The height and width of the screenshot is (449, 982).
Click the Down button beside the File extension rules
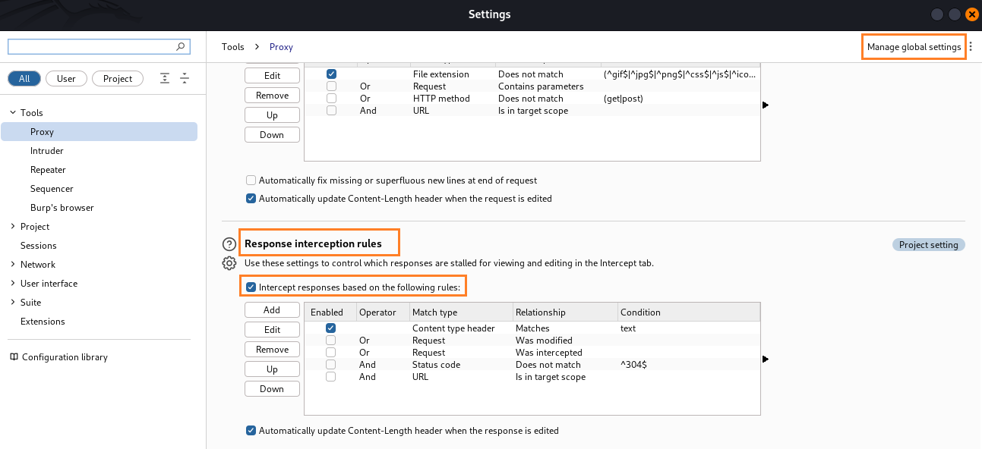tap(272, 135)
